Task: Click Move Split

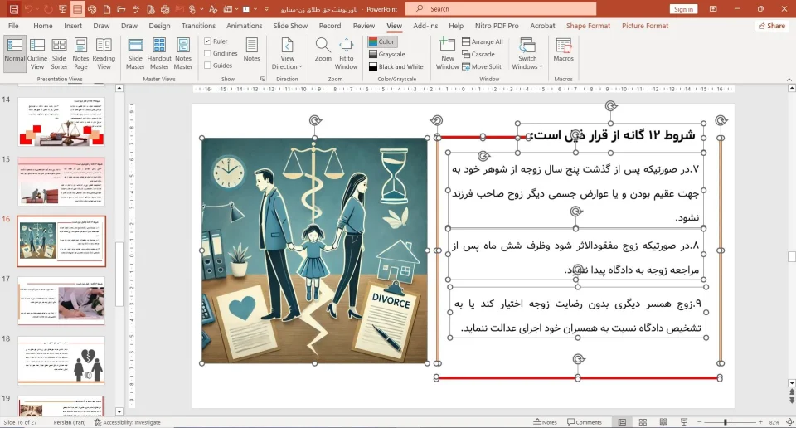Action: [482, 66]
